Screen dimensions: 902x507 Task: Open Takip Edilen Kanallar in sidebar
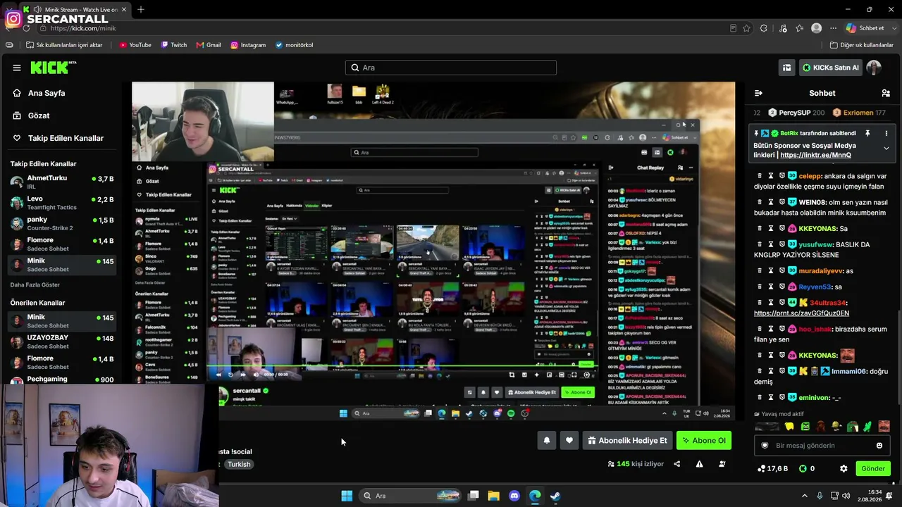point(66,138)
